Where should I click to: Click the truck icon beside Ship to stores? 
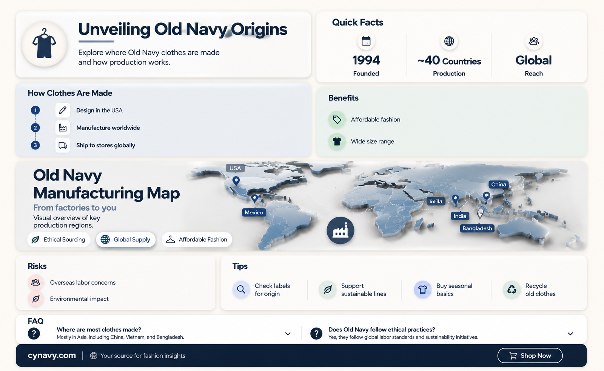pos(63,145)
